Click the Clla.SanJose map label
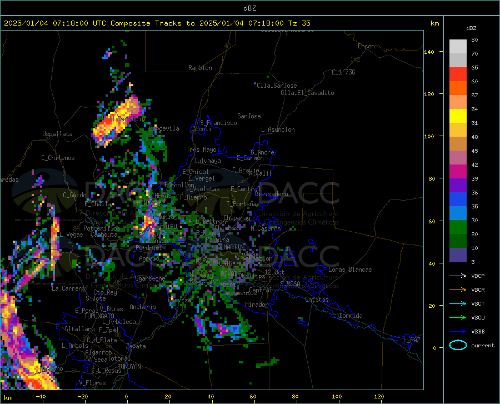Screen dimensions: 500x404 tap(277, 86)
